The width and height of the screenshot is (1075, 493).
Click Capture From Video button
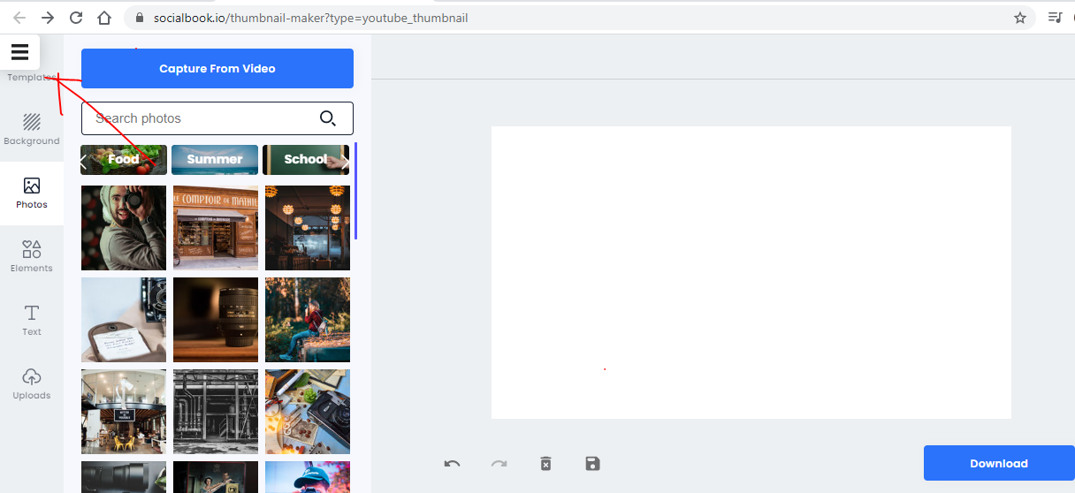217,68
